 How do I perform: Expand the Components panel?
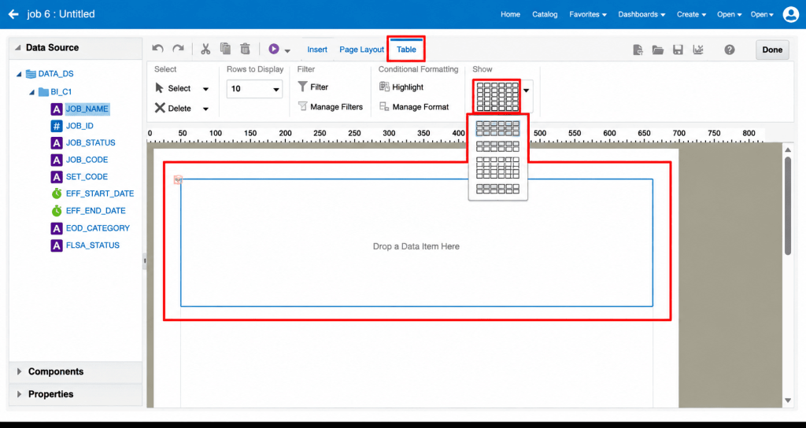click(x=19, y=371)
